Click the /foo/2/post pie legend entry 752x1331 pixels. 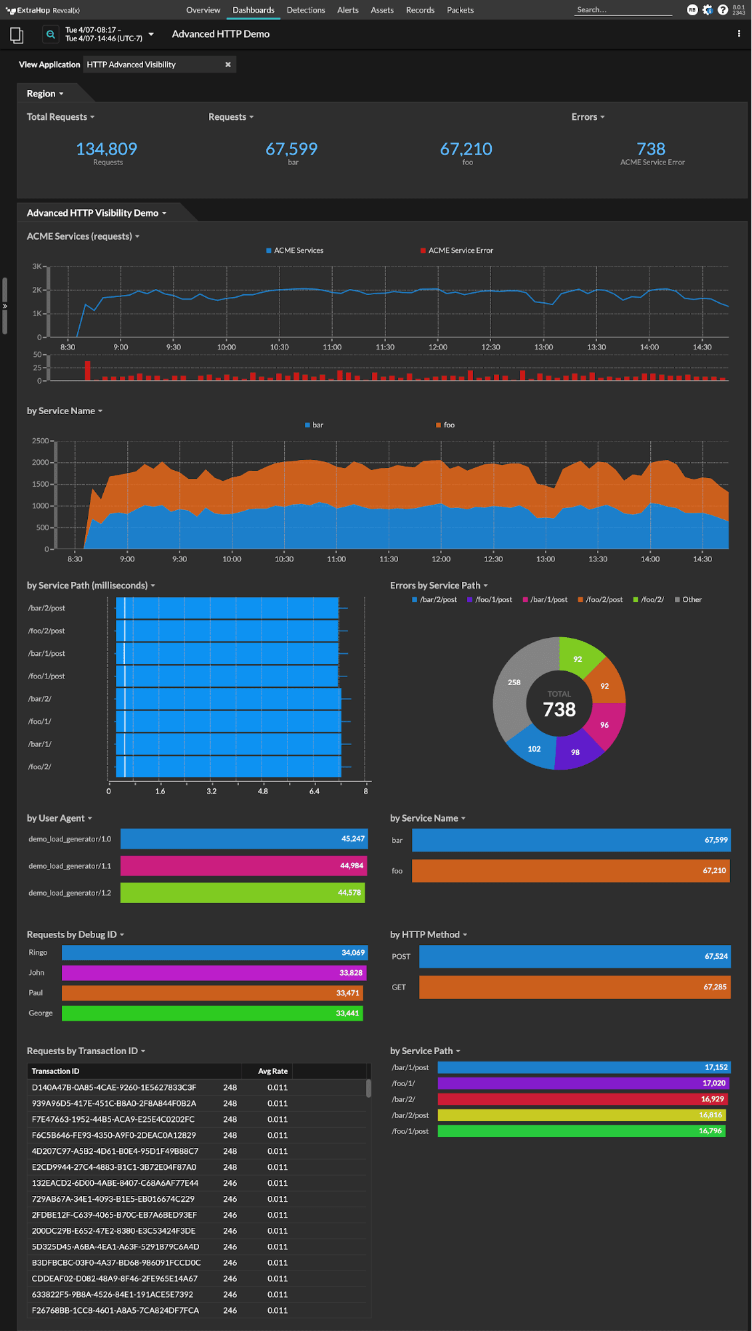[x=600, y=600]
